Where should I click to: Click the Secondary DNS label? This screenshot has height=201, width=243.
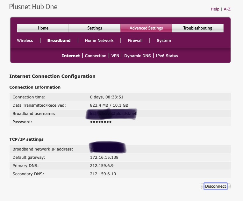coord(28,174)
